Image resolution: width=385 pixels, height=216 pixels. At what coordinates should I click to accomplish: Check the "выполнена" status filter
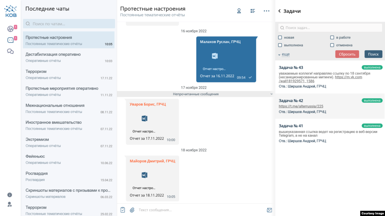[x=280, y=45]
